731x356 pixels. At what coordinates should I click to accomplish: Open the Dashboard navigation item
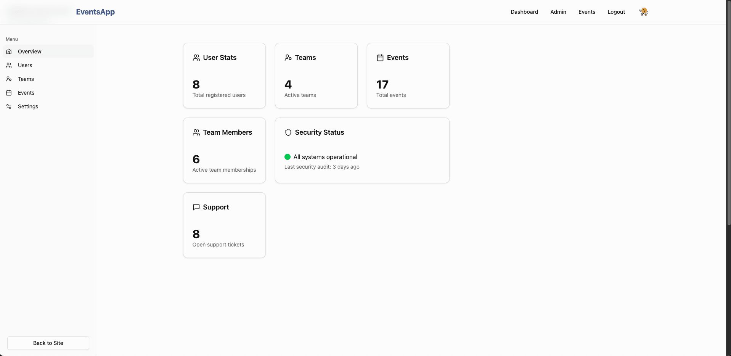point(524,12)
